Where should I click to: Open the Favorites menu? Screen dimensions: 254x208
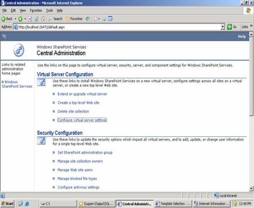coord(36,11)
